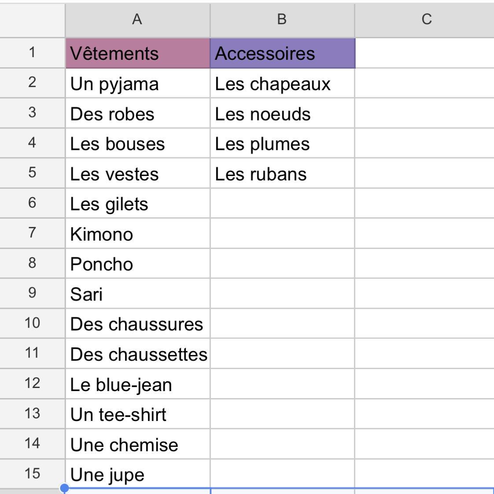Click on the Sari cell
This screenshot has width=494, height=494.
pyautogui.click(x=138, y=294)
